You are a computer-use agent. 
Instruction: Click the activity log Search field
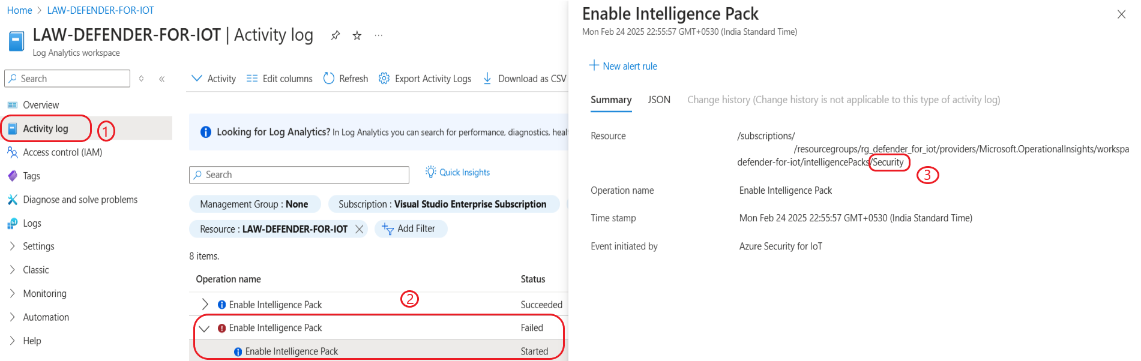299,175
